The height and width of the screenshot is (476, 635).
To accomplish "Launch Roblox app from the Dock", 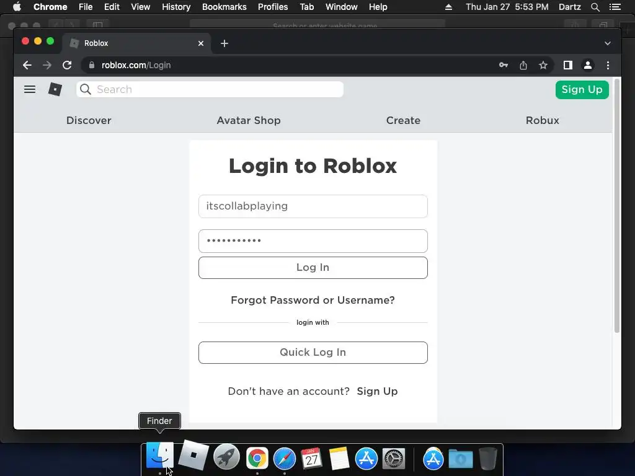I will coord(193,455).
